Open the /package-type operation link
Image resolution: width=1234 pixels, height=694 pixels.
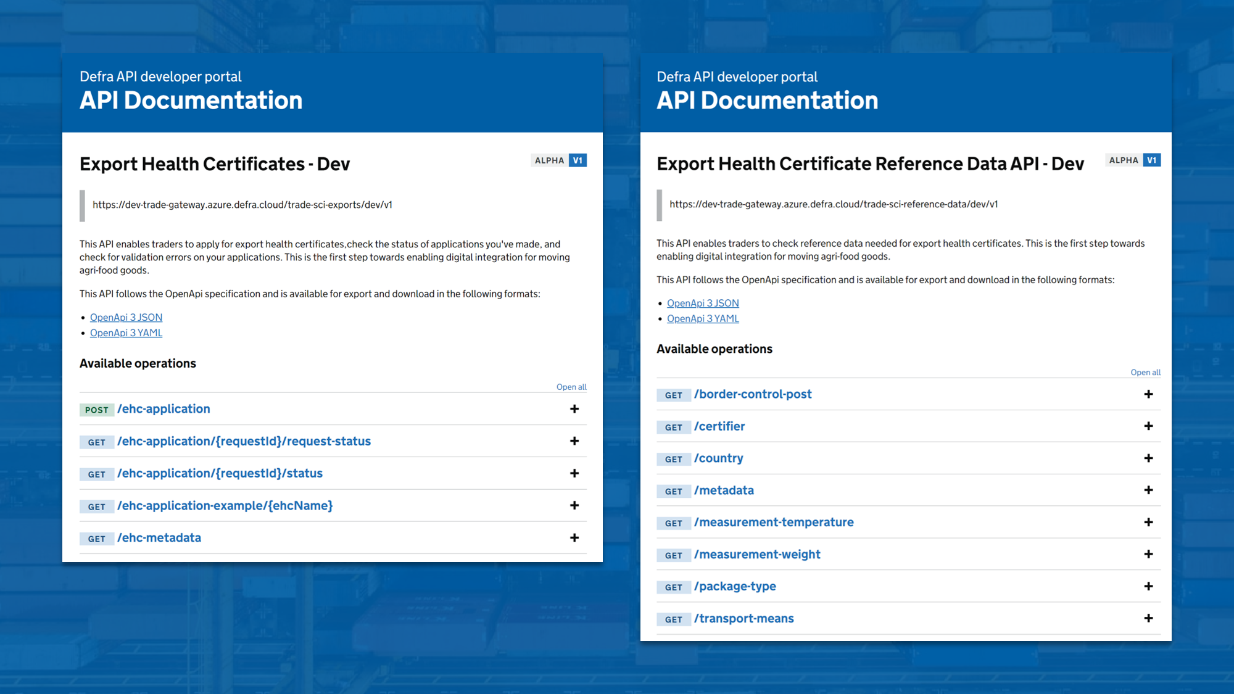(x=735, y=587)
